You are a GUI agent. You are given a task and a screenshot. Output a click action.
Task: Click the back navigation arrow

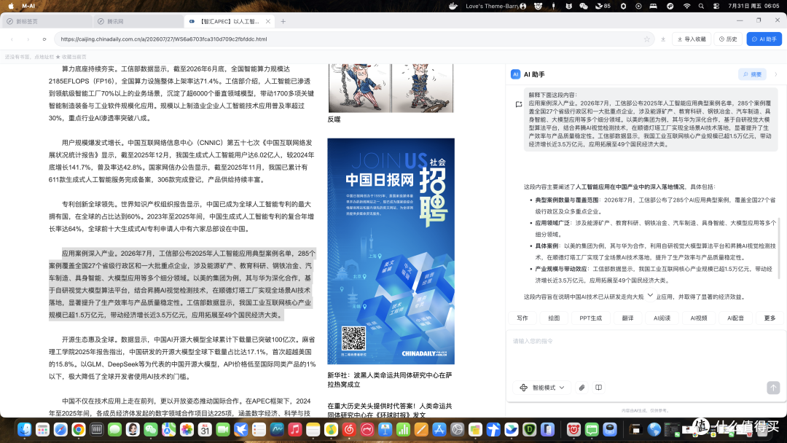(x=12, y=39)
